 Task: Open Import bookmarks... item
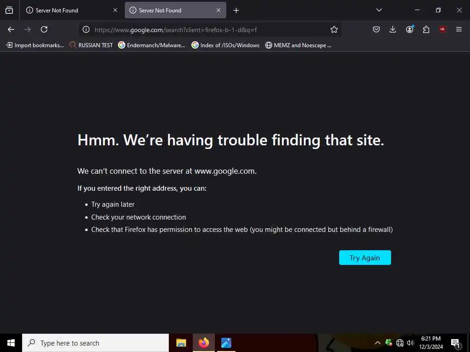[x=35, y=45]
